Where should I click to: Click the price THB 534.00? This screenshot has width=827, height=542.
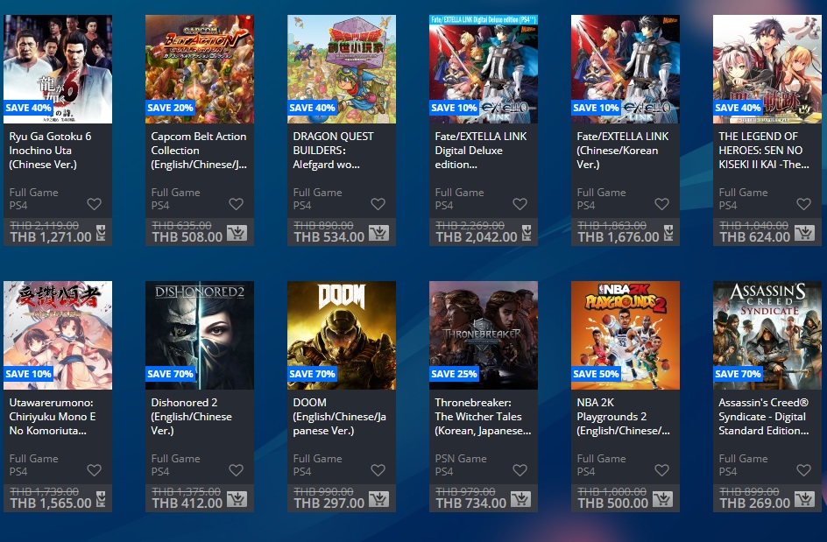(x=329, y=237)
